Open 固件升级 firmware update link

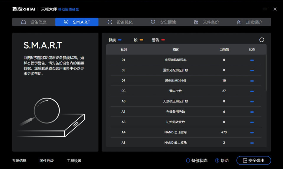click(x=47, y=161)
